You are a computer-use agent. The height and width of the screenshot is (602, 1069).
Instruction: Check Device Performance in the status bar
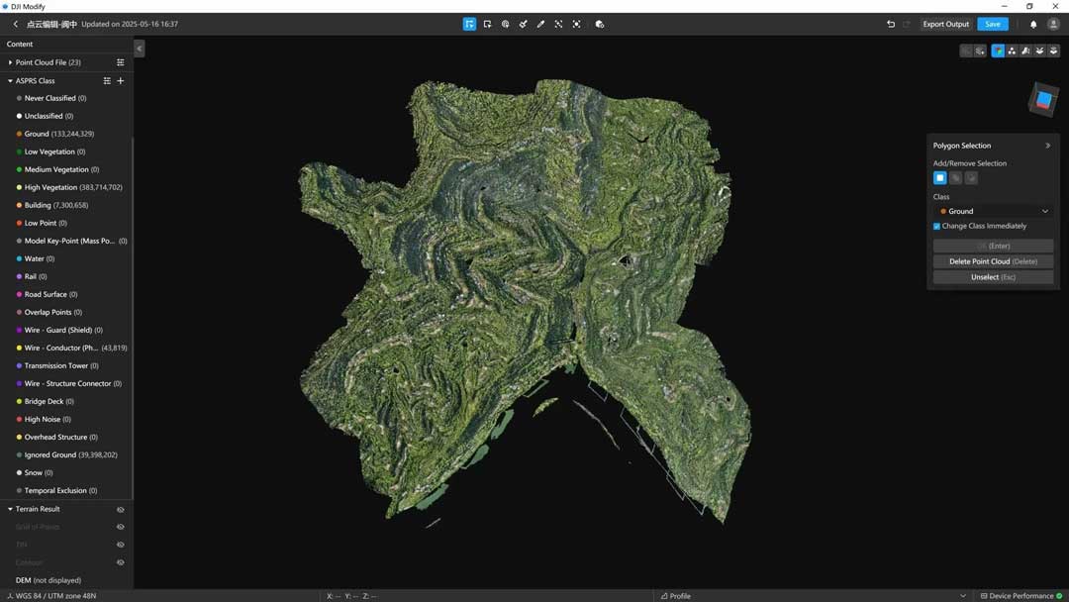1020,595
